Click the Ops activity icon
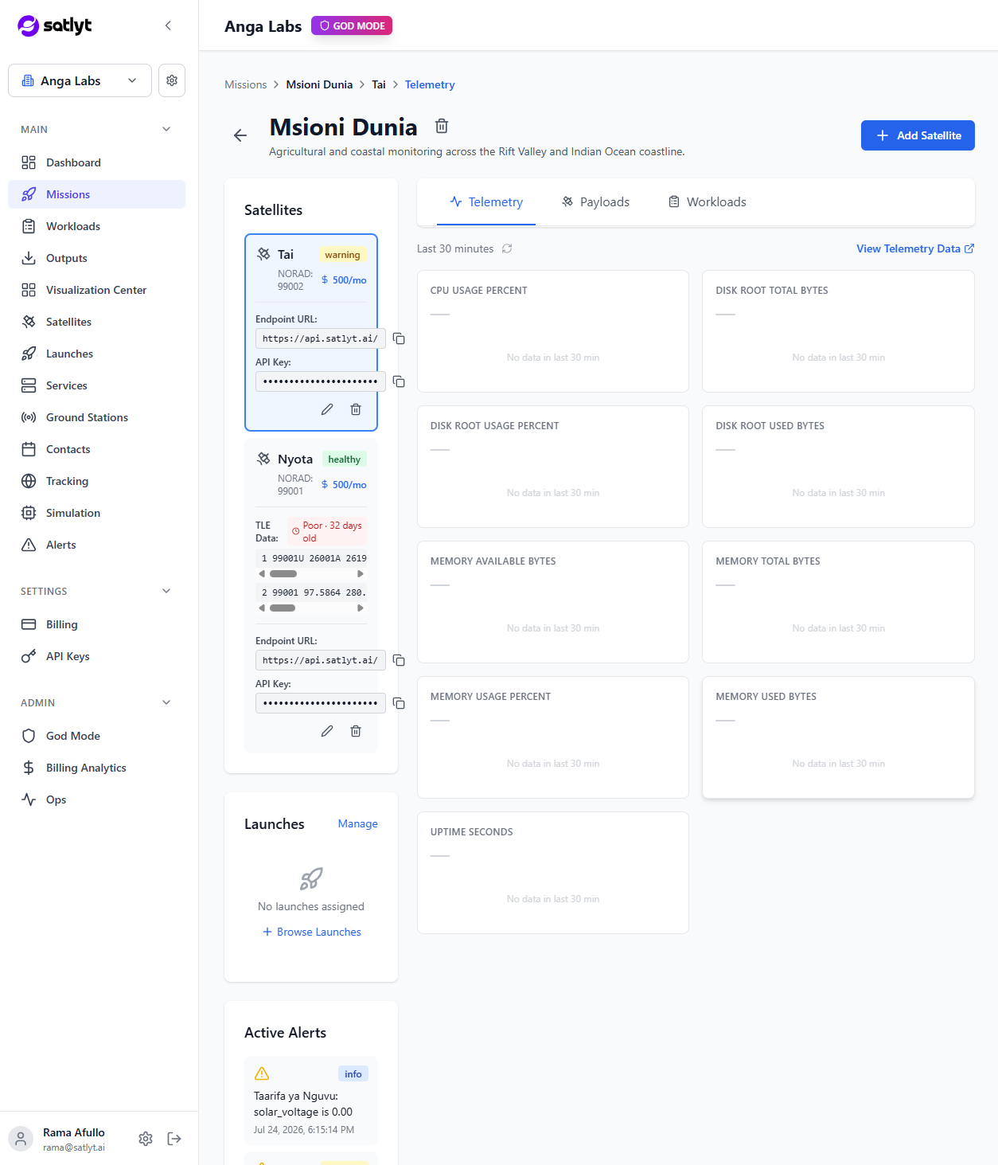Image resolution: width=998 pixels, height=1165 pixels. tap(29, 799)
